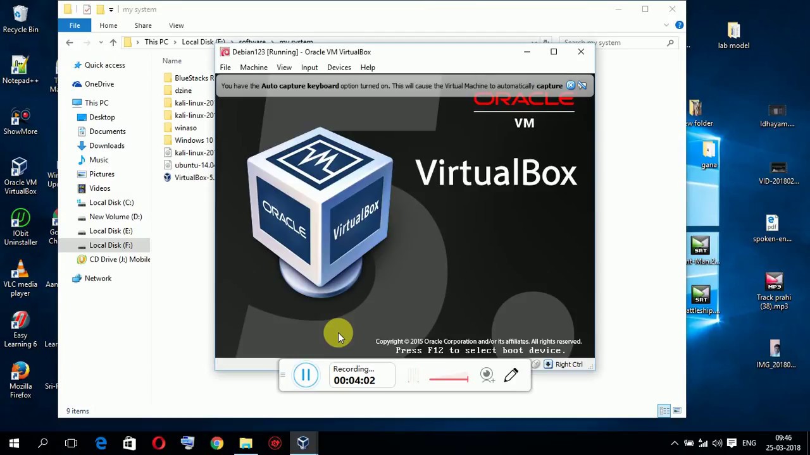
Task: Open the Share tab in Explorer ribbon
Action: [x=143, y=25]
